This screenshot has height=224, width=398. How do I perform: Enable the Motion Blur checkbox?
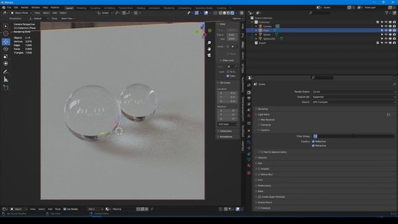click(259, 174)
